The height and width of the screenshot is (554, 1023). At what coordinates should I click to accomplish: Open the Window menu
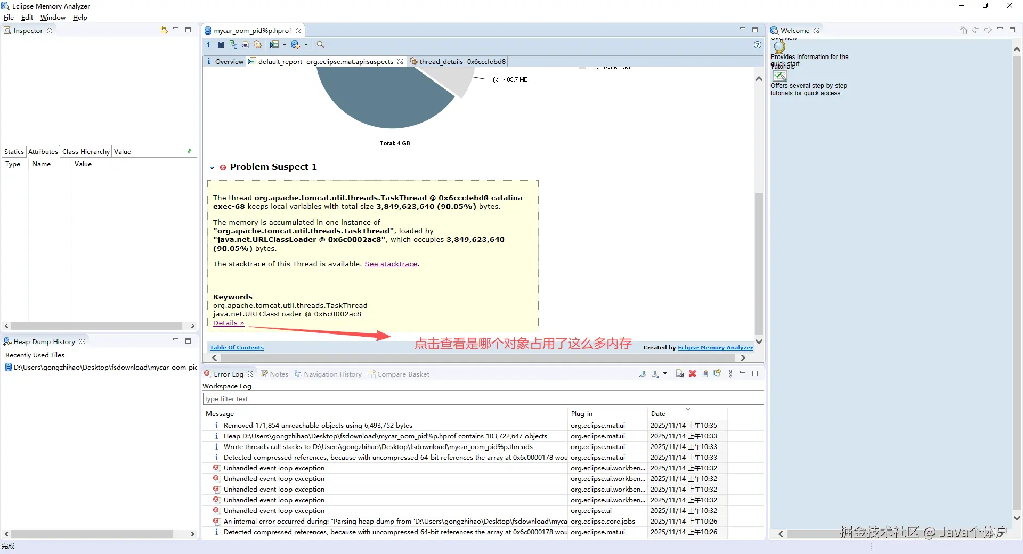pyautogui.click(x=53, y=18)
